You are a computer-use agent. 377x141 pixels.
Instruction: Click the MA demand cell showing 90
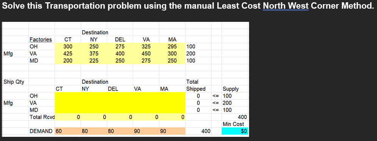pyautogui.click(x=172, y=131)
